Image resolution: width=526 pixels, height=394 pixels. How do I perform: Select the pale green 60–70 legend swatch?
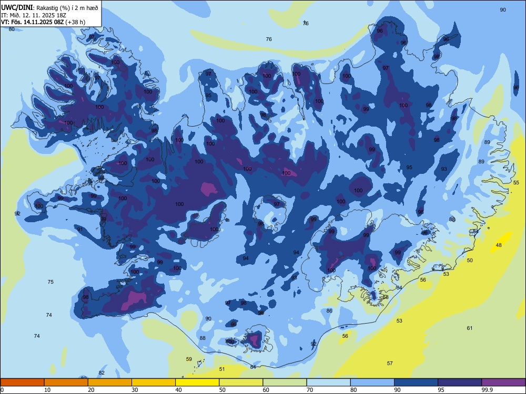tap(285, 382)
